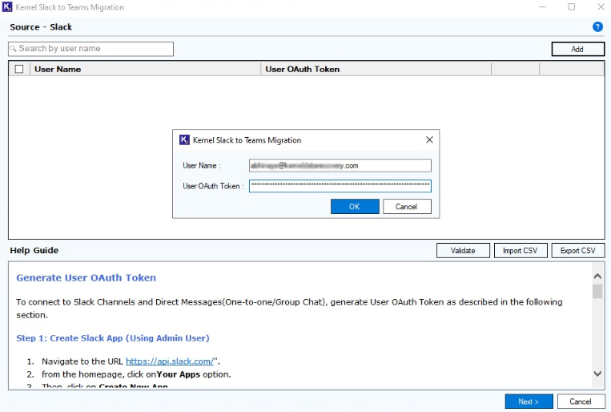Close the credentials dialog with X

coord(429,139)
